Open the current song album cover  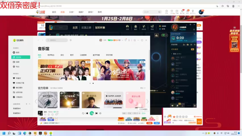[x=40, y=113]
